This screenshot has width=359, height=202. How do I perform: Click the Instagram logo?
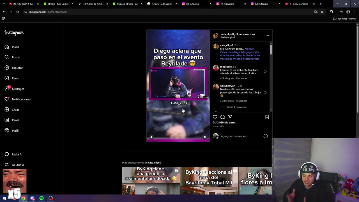(14, 33)
